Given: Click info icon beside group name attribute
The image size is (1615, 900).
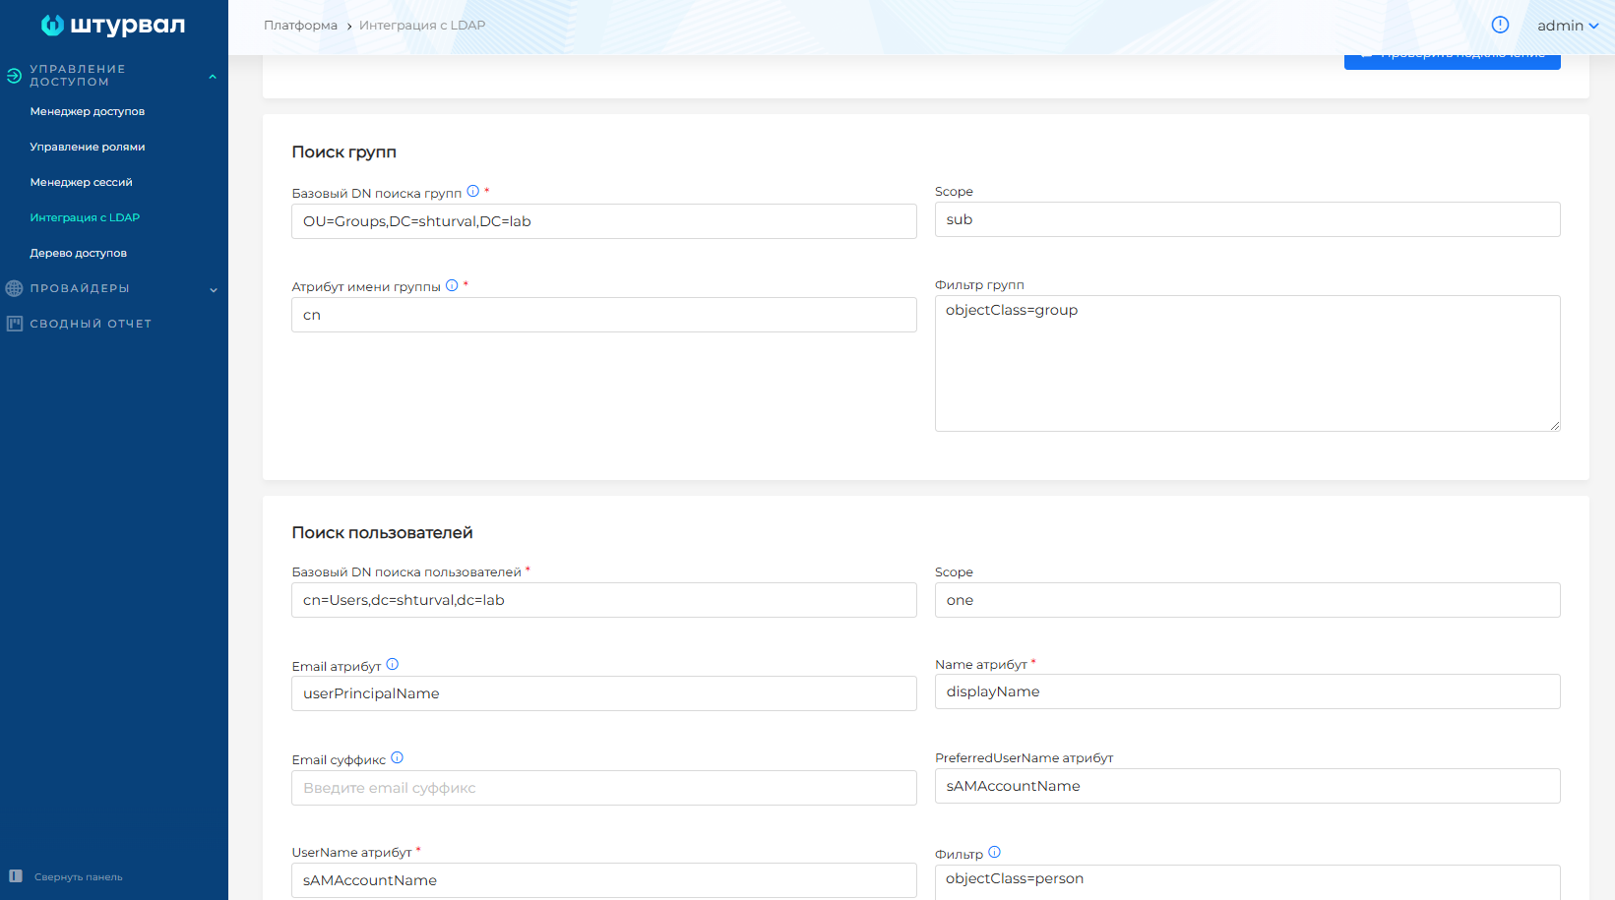Looking at the screenshot, I should [x=452, y=285].
